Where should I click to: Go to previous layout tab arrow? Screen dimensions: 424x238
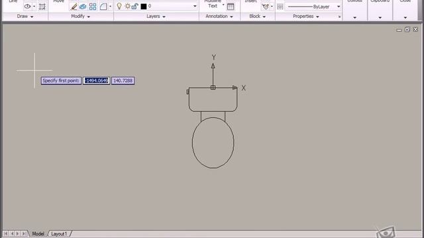12,233
